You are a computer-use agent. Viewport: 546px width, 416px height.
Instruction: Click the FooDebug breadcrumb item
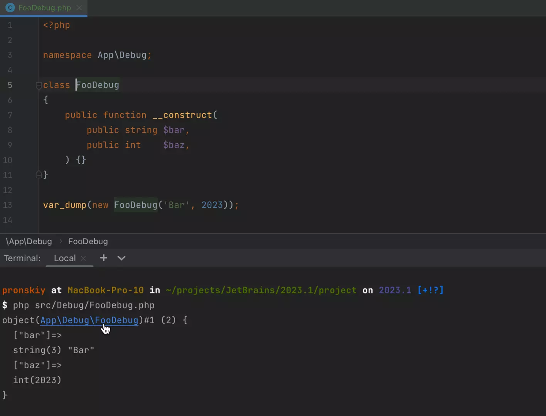click(x=88, y=242)
